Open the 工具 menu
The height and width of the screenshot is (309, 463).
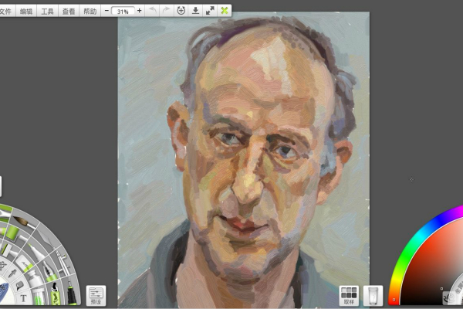pos(47,12)
